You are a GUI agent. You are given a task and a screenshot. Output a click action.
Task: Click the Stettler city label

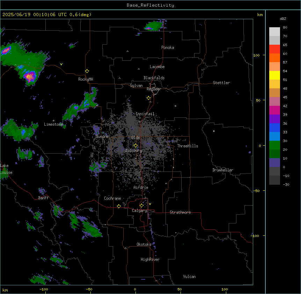click(221, 83)
